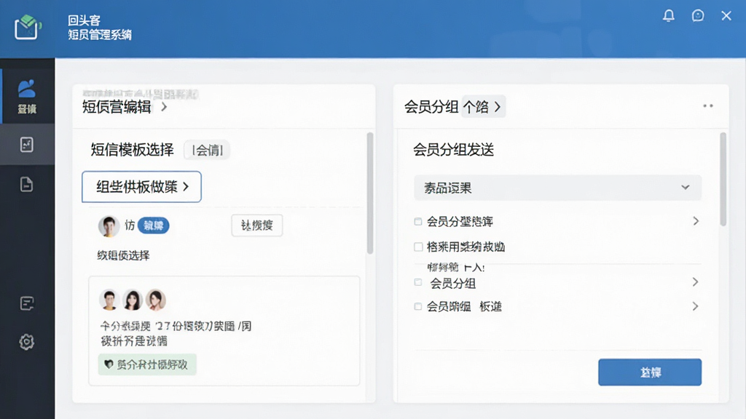Click 短信模板选择 heading text

tap(133, 150)
